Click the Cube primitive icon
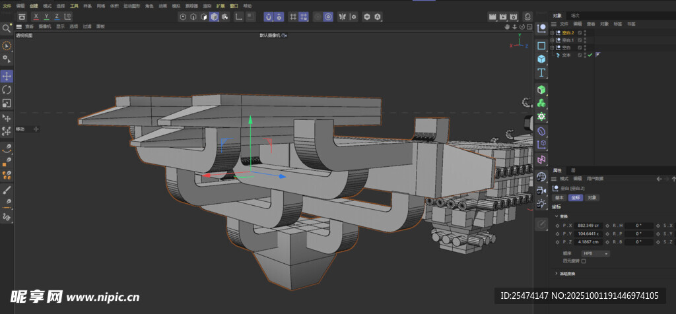This screenshot has height=314, width=676. click(541, 59)
